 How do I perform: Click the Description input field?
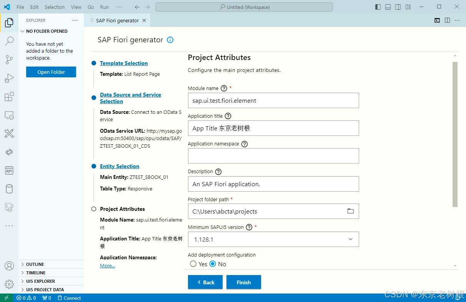click(273, 184)
